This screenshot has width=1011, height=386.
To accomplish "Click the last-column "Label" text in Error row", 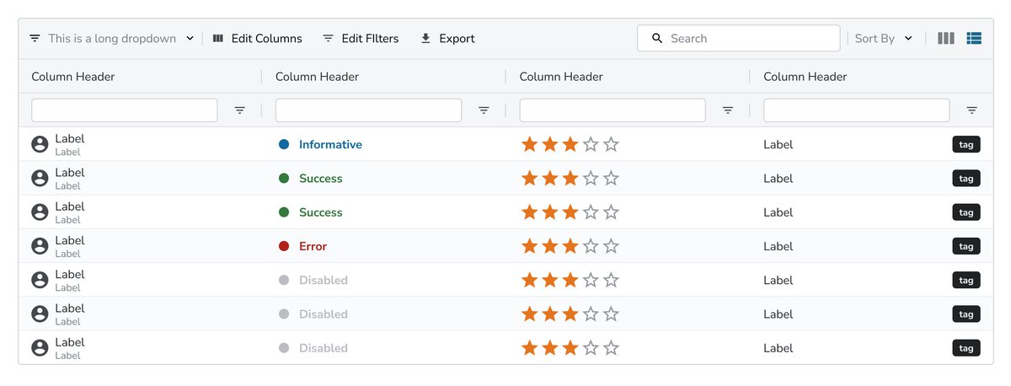I will click(x=778, y=247).
